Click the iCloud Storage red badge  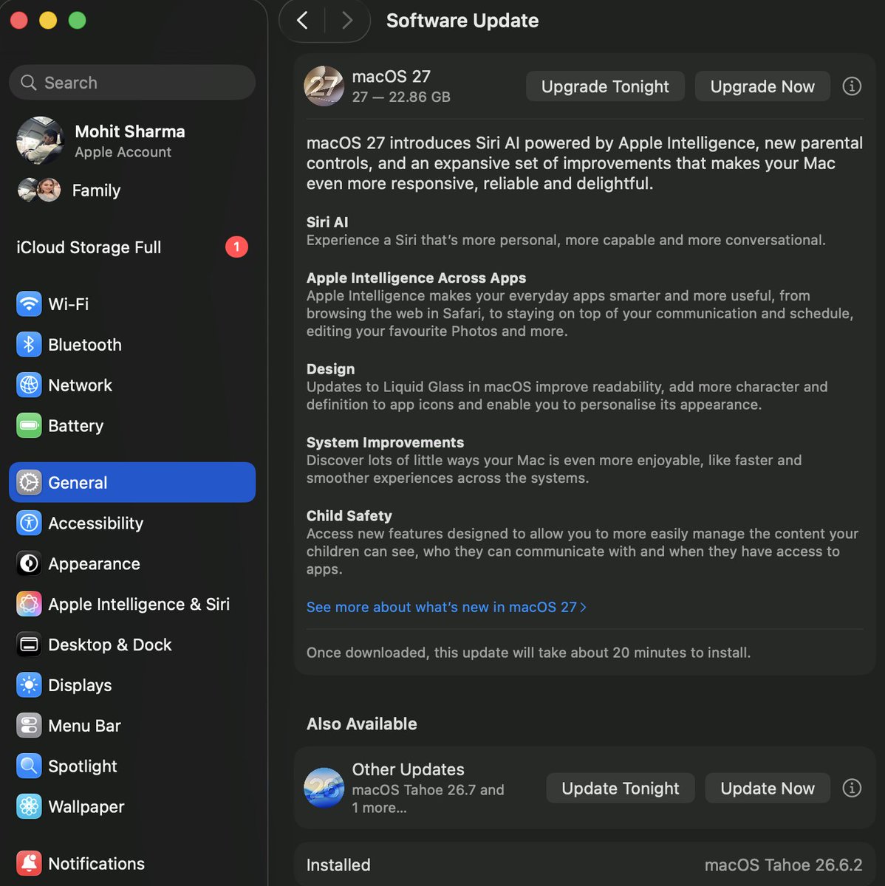point(236,247)
